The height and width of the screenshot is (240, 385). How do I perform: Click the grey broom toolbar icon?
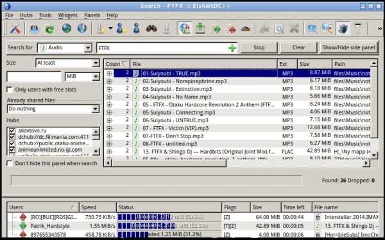(x=167, y=28)
